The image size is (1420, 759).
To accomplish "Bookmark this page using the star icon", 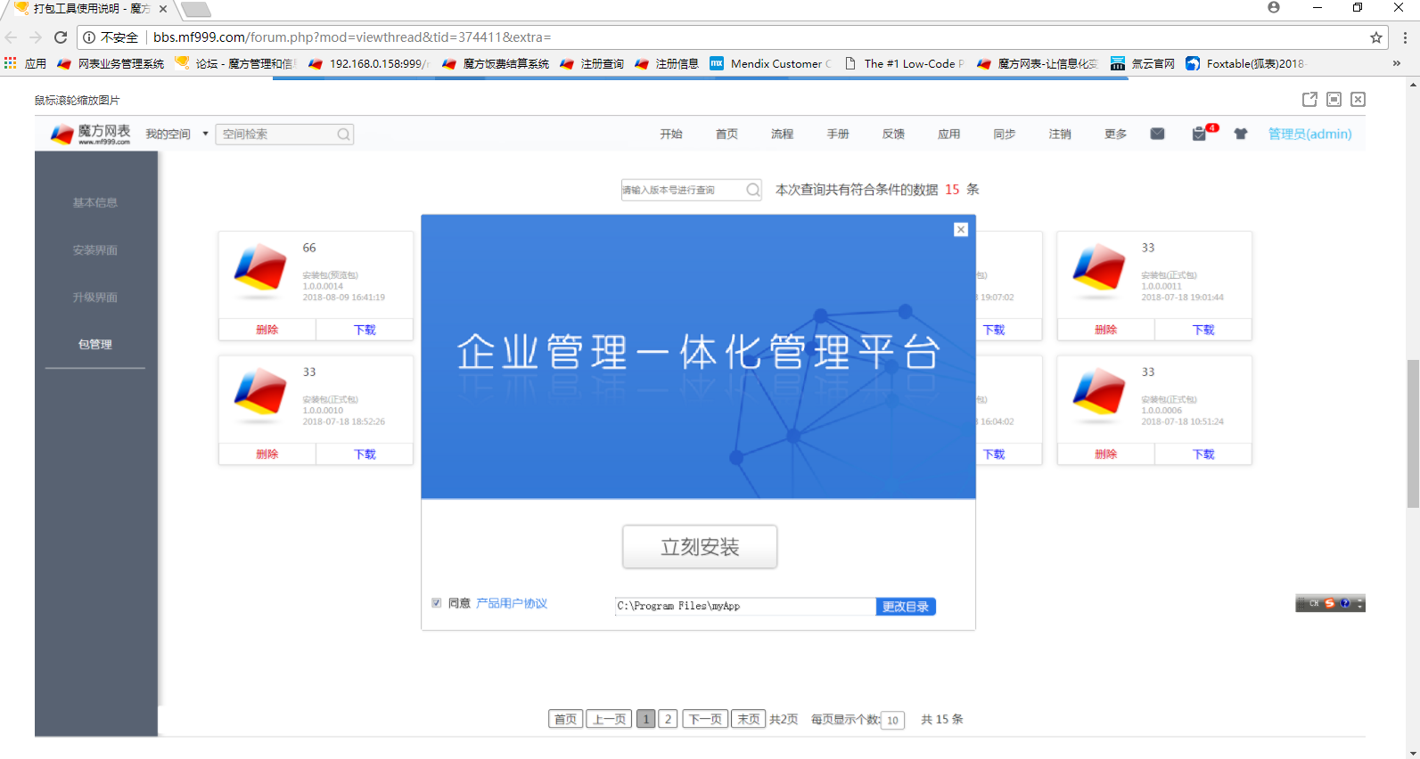I will tap(1375, 37).
